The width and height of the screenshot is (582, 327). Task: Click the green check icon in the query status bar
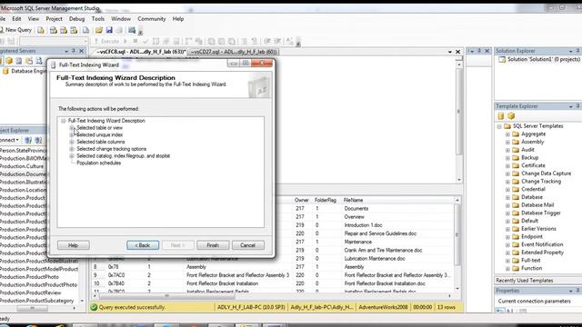(x=94, y=307)
